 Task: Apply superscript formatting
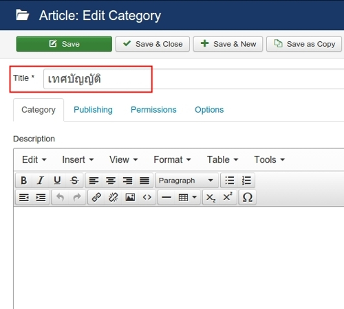(x=228, y=197)
